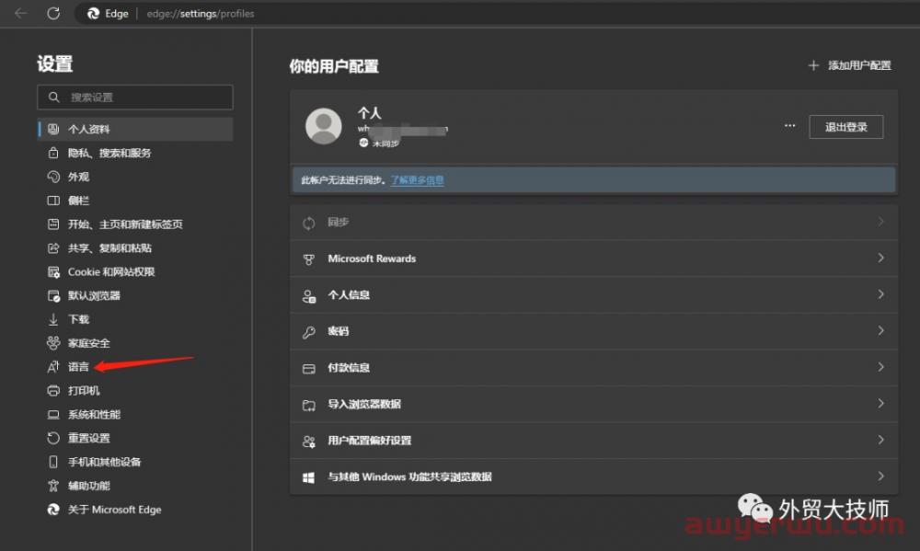920x551 pixels.
Task: Open 下载 settings section
Action: pyautogui.click(x=135, y=319)
